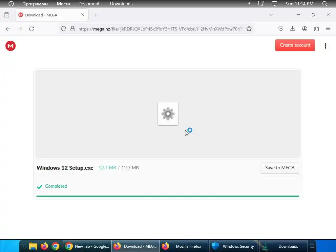This screenshot has height=252, width=336.
Task: Open the Extensions puzzle icon
Action: (316, 29)
